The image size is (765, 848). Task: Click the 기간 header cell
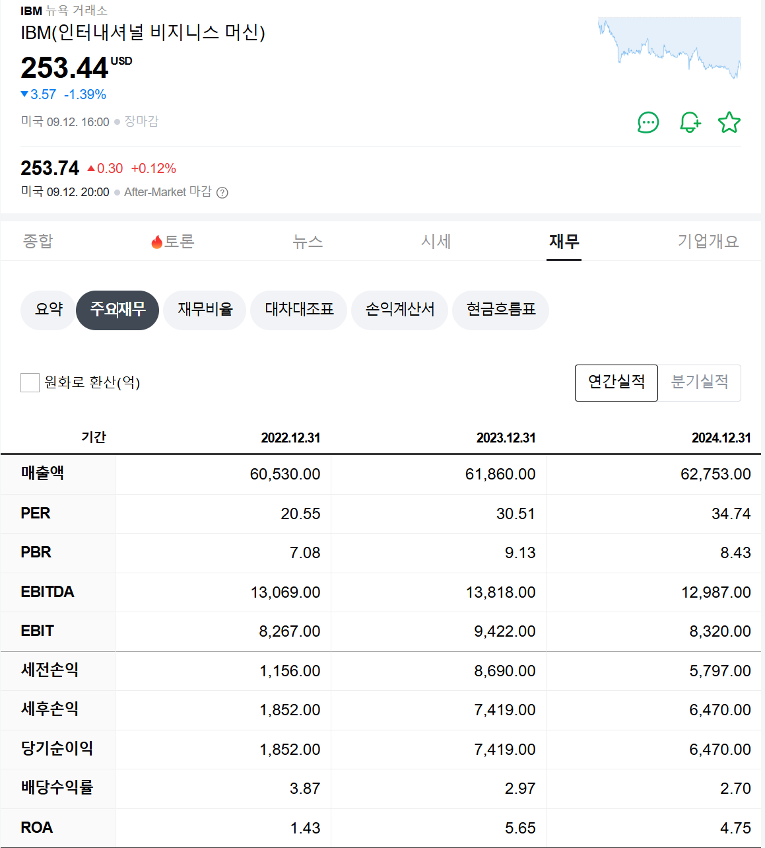[94, 437]
